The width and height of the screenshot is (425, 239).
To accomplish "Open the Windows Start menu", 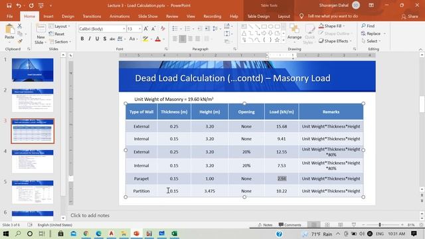I will (5, 234).
